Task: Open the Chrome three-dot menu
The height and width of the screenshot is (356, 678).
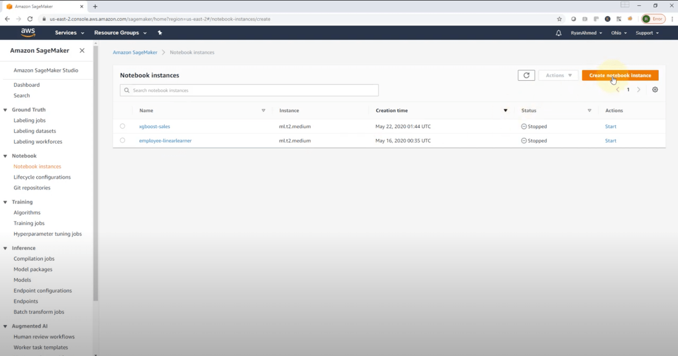Action: (672, 19)
